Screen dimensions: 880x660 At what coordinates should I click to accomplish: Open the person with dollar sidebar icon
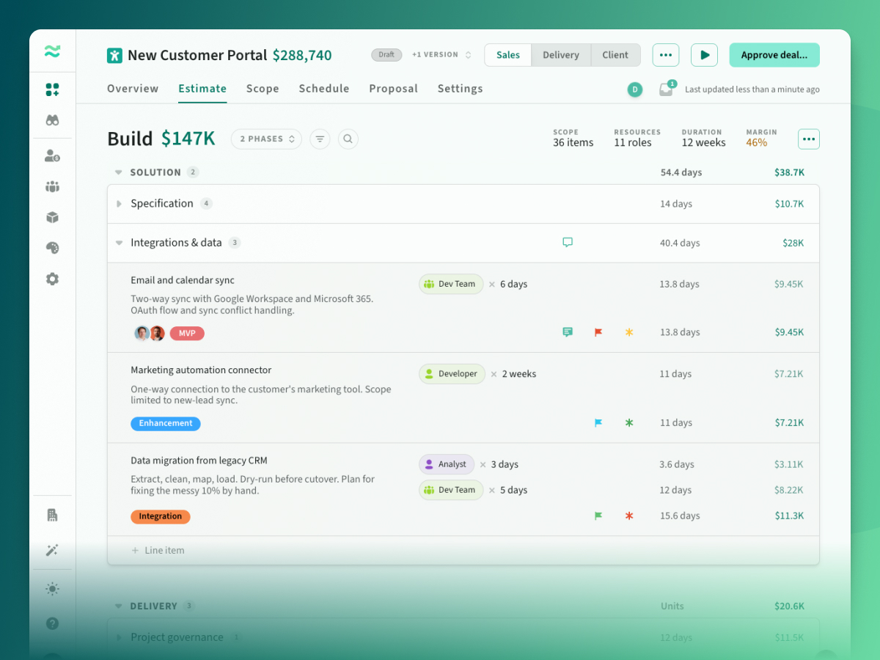[52, 155]
